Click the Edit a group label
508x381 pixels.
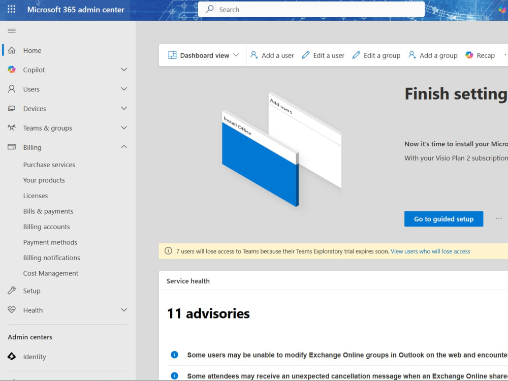(x=382, y=55)
